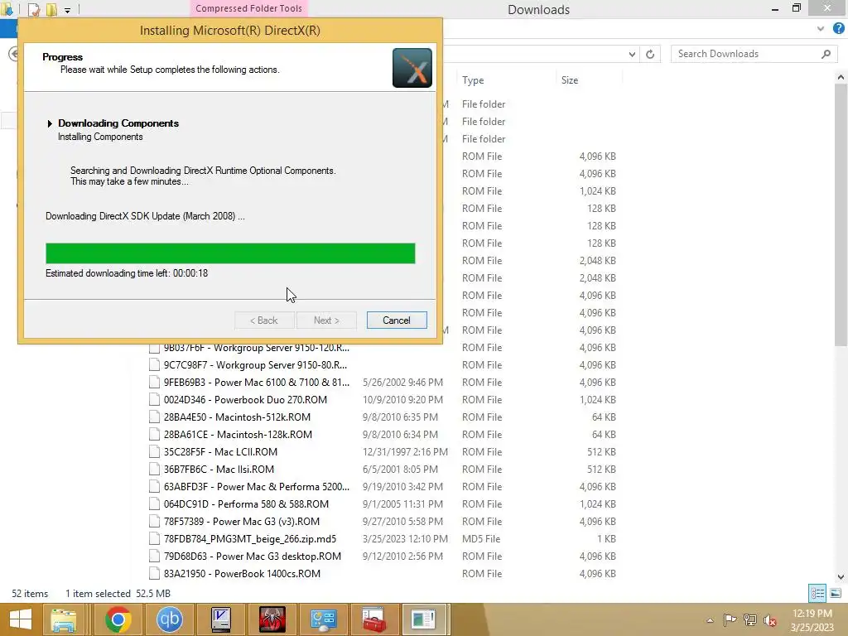Open the red toolbox app on the taskbar
The height and width of the screenshot is (636, 848).
[x=374, y=619]
